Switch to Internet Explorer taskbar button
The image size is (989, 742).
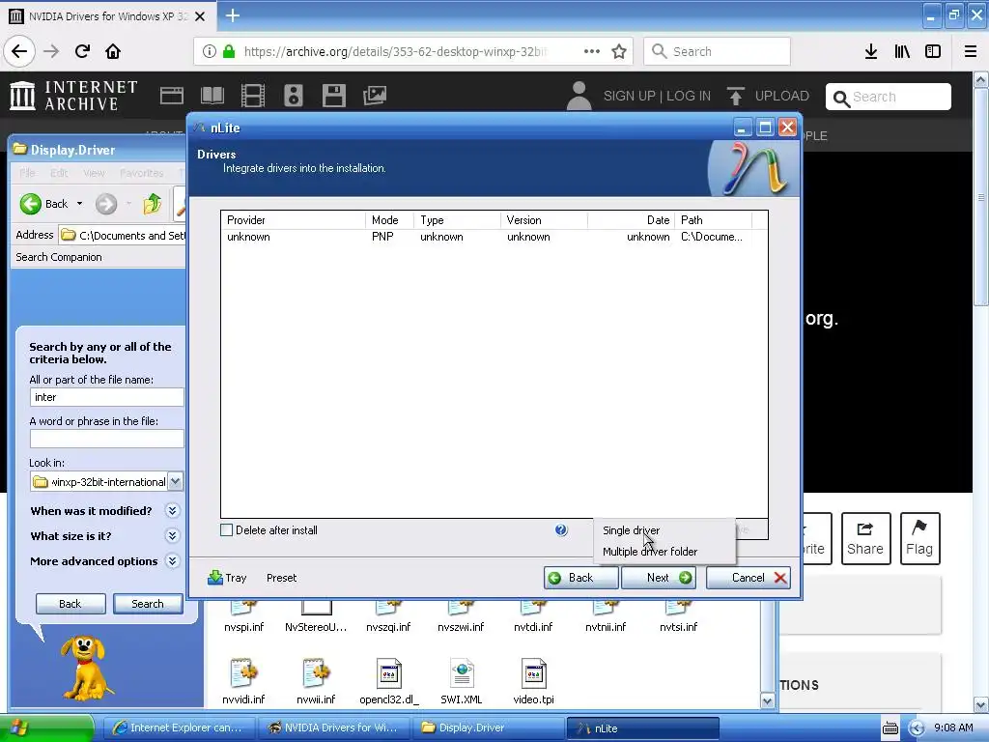(x=179, y=728)
